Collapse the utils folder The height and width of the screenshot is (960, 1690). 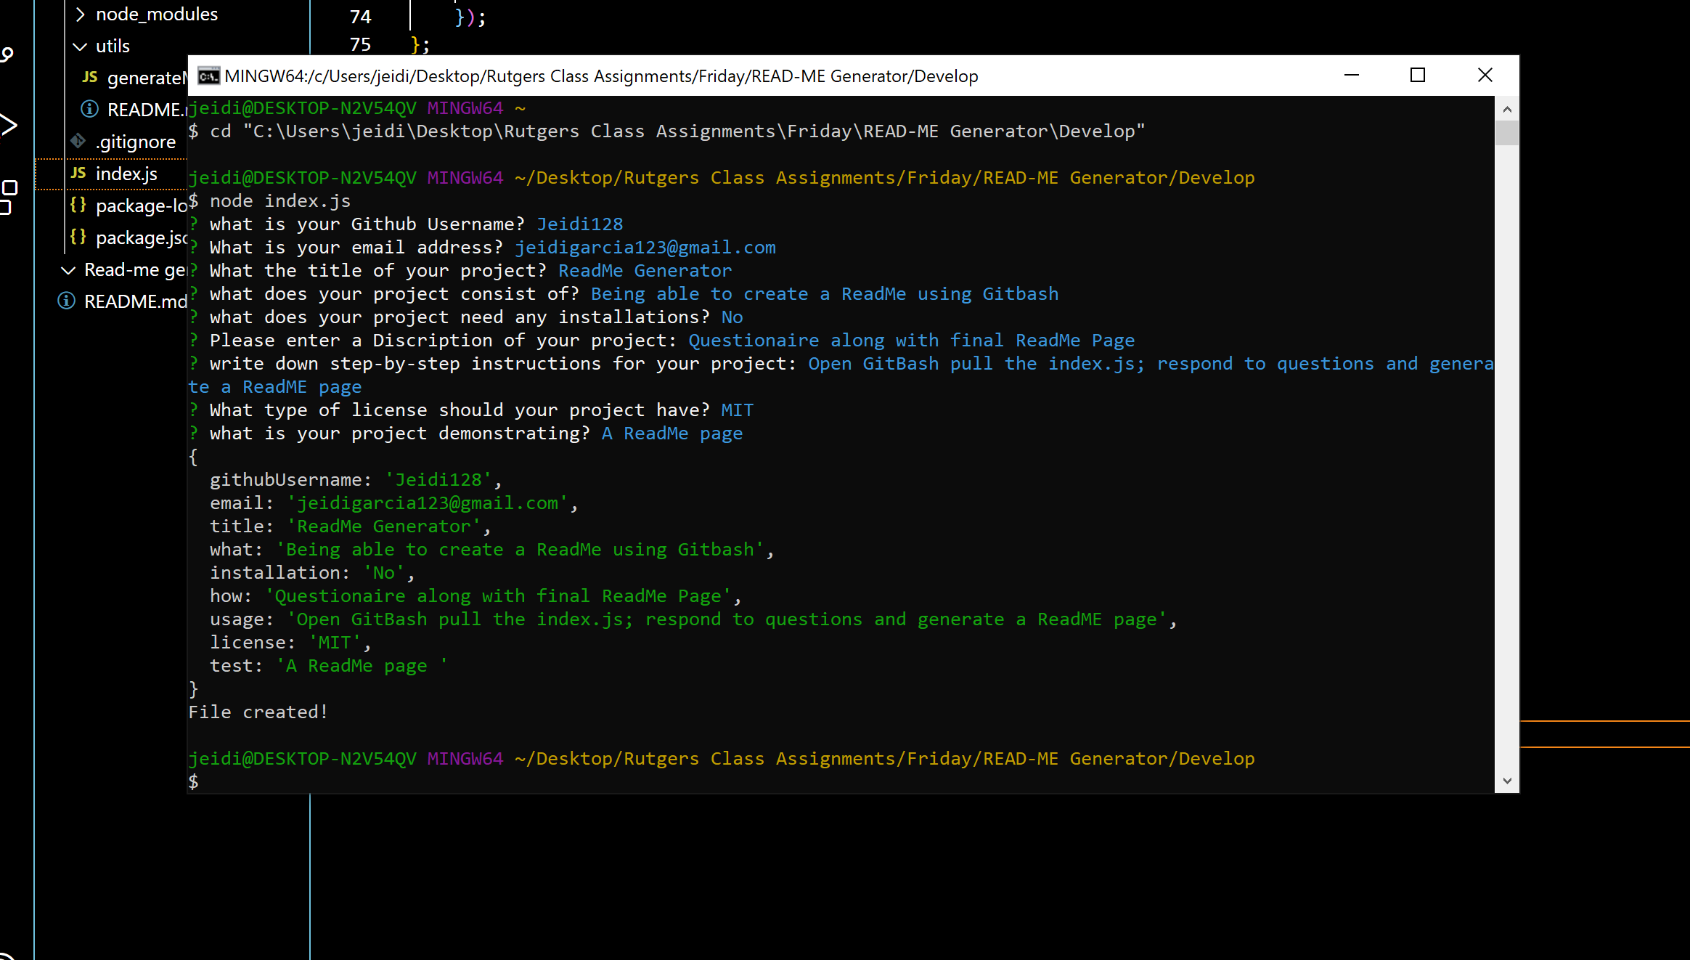pos(80,46)
